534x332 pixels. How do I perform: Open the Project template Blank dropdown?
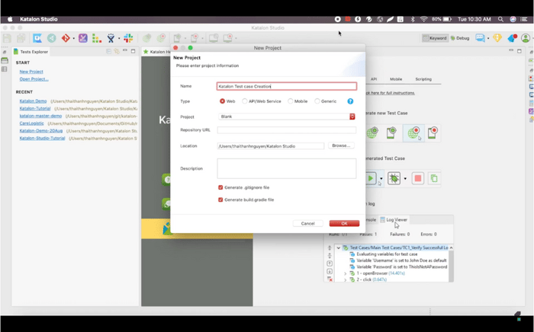coord(286,117)
